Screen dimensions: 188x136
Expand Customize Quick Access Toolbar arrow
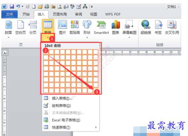click(x=92, y=7)
